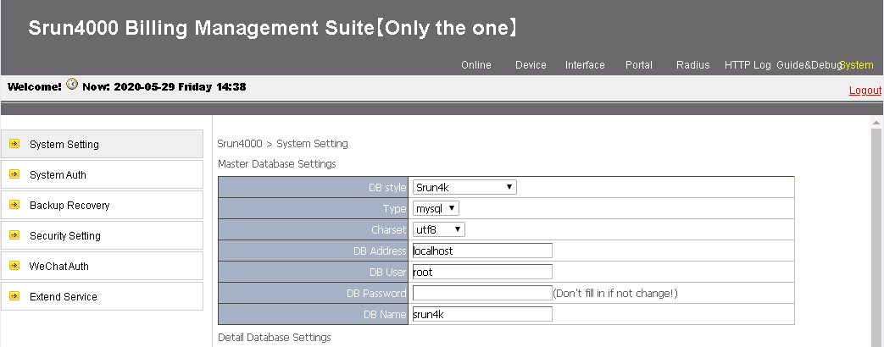Open the Device menu

tap(531, 65)
